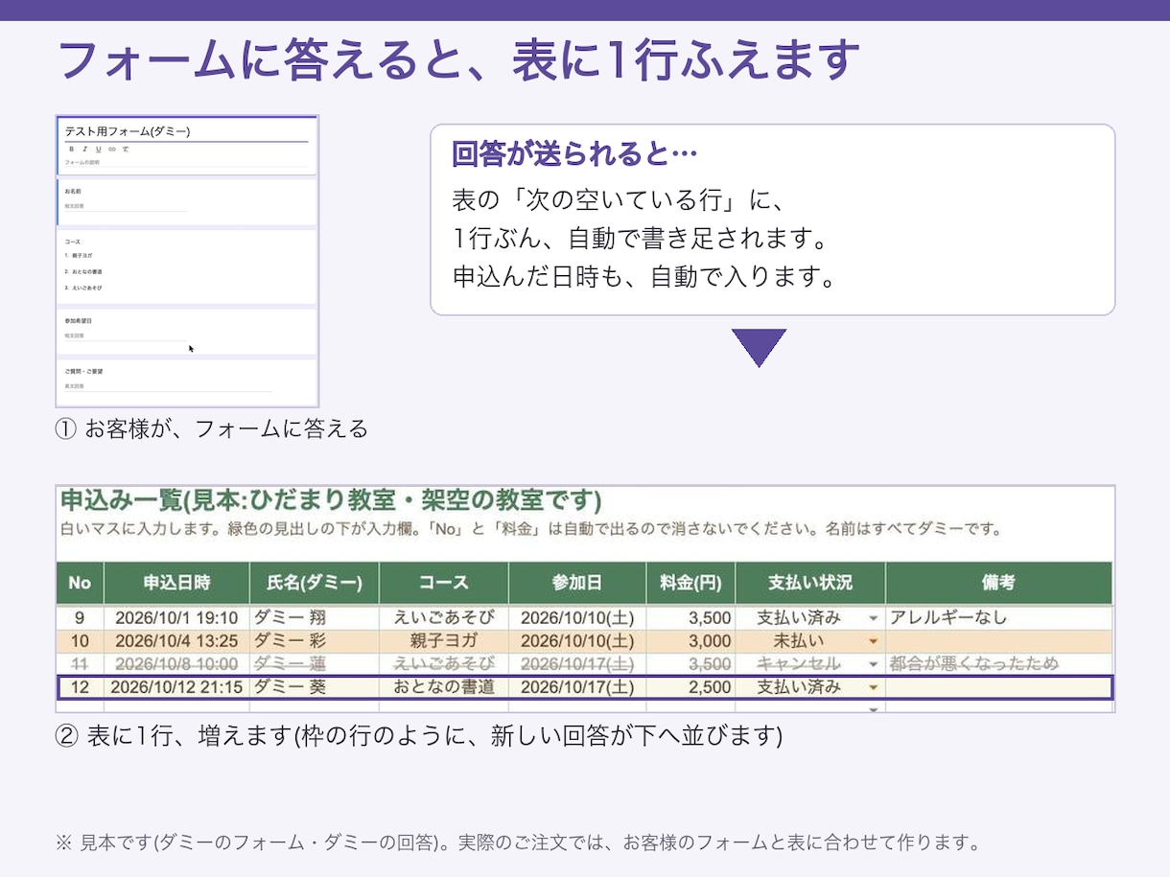Select cell 2026/10/4 13:25
The width and height of the screenshot is (1170, 877).
point(176,641)
